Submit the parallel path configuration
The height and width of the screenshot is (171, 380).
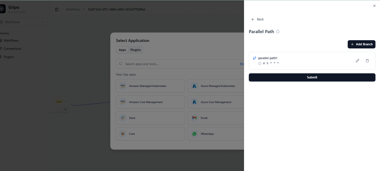[312, 77]
